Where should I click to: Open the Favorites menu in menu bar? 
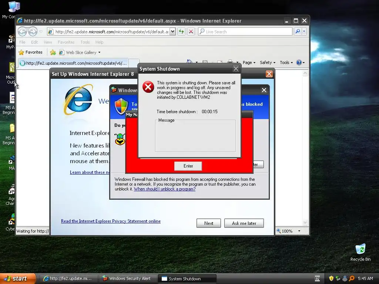point(66,42)
